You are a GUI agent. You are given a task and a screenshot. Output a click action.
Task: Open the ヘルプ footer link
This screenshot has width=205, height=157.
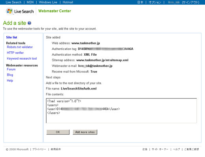click(177, 149)
